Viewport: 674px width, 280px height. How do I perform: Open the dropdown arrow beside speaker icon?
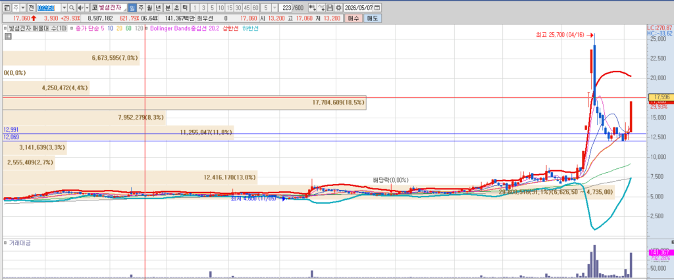click(87, 8)
